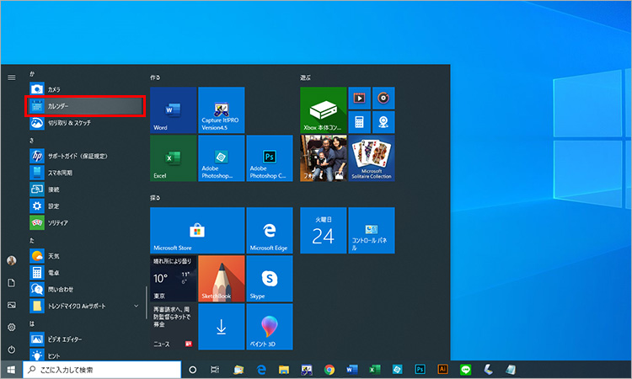Select 電卓 (Calculator) in the app list
632x379 pixels.
pyautogui.click(x=54, y=272)
